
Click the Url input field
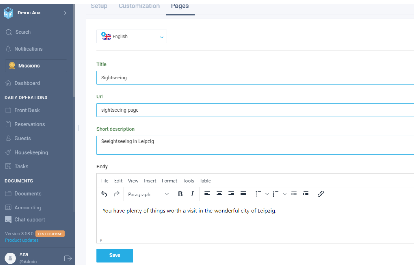pyautogui.click(x=255, y=110)
